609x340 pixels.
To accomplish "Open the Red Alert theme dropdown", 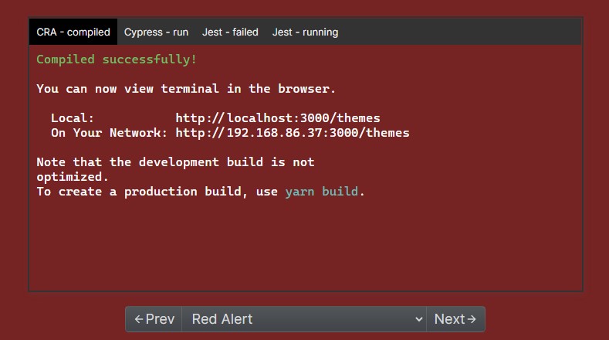I will pyautogui.click(x=304, y=319).
